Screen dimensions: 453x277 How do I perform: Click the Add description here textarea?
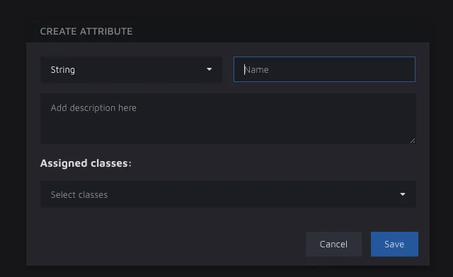click(228, 119)
